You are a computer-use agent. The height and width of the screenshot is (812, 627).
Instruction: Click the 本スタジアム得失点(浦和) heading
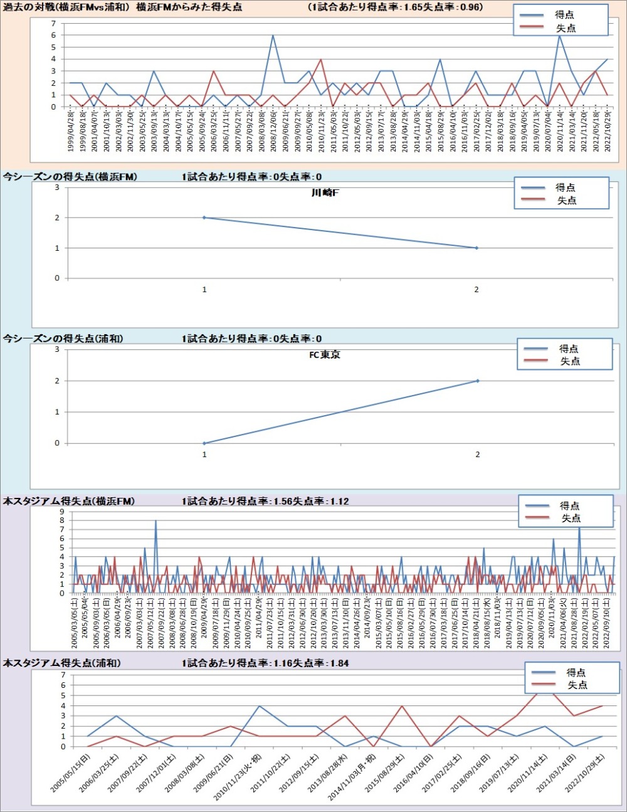click(x=62, y=663)
